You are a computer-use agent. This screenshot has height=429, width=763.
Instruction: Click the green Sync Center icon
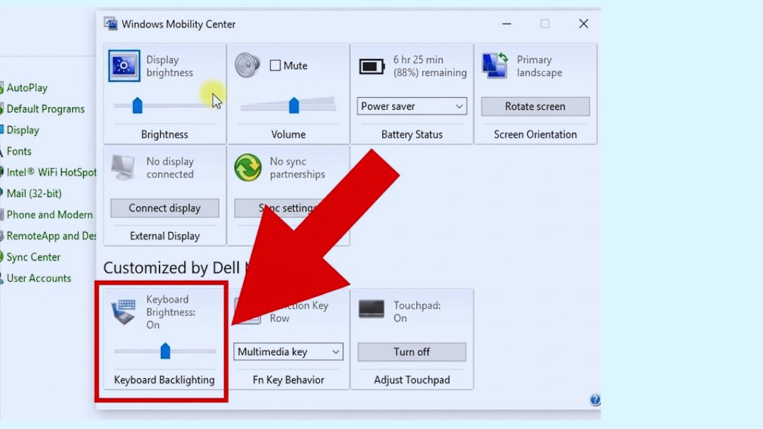(247, 168)
